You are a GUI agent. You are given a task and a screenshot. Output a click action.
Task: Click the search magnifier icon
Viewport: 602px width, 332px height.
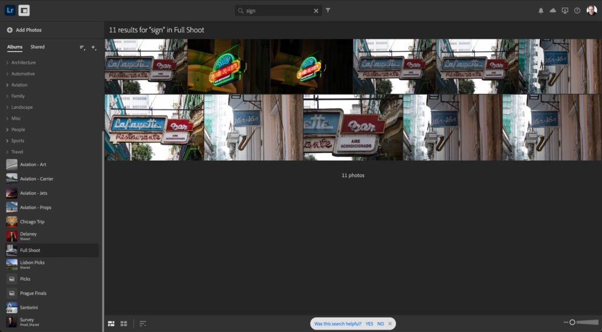pyautogui.click(x=240, y=11)
